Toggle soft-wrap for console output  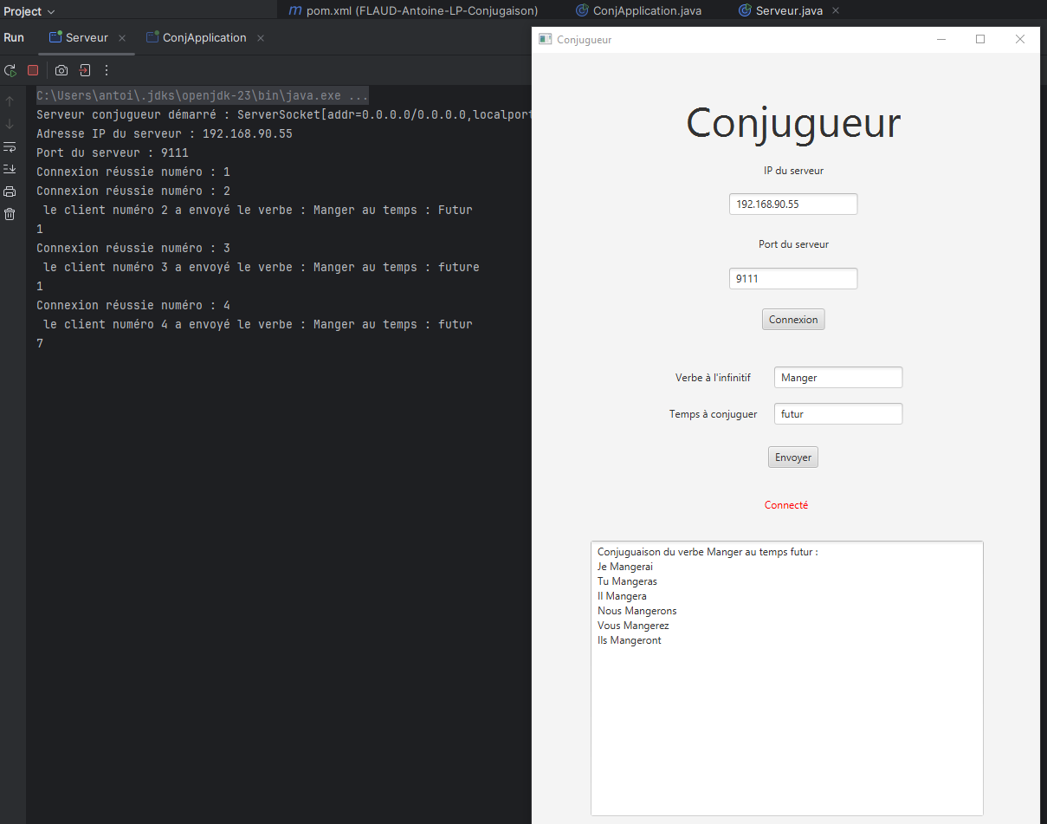pyautogui.click(x=10, y=146)
